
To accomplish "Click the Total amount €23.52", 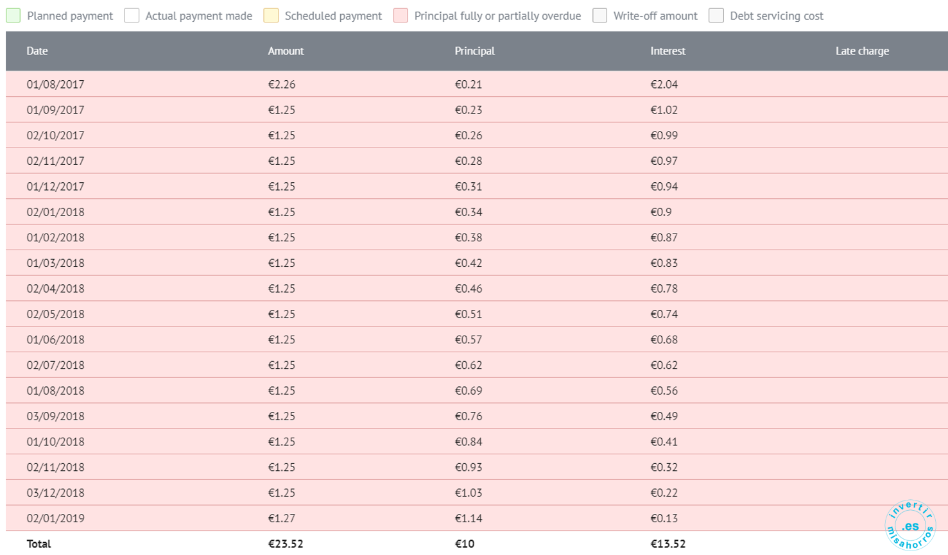I will [286, 543].
